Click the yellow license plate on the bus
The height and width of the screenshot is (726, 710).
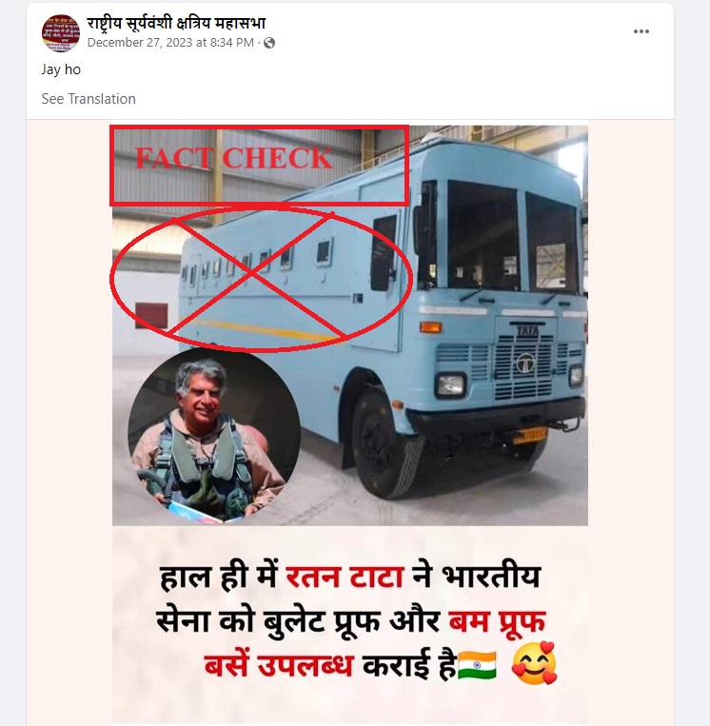tap(530, 435)
